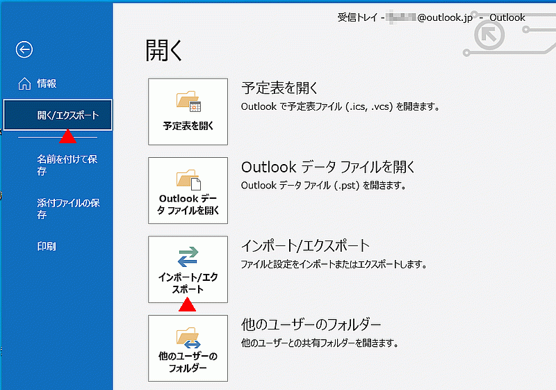
Task: Select 開く/エクスポート in the sidebar
Action: tap(58, 115)
